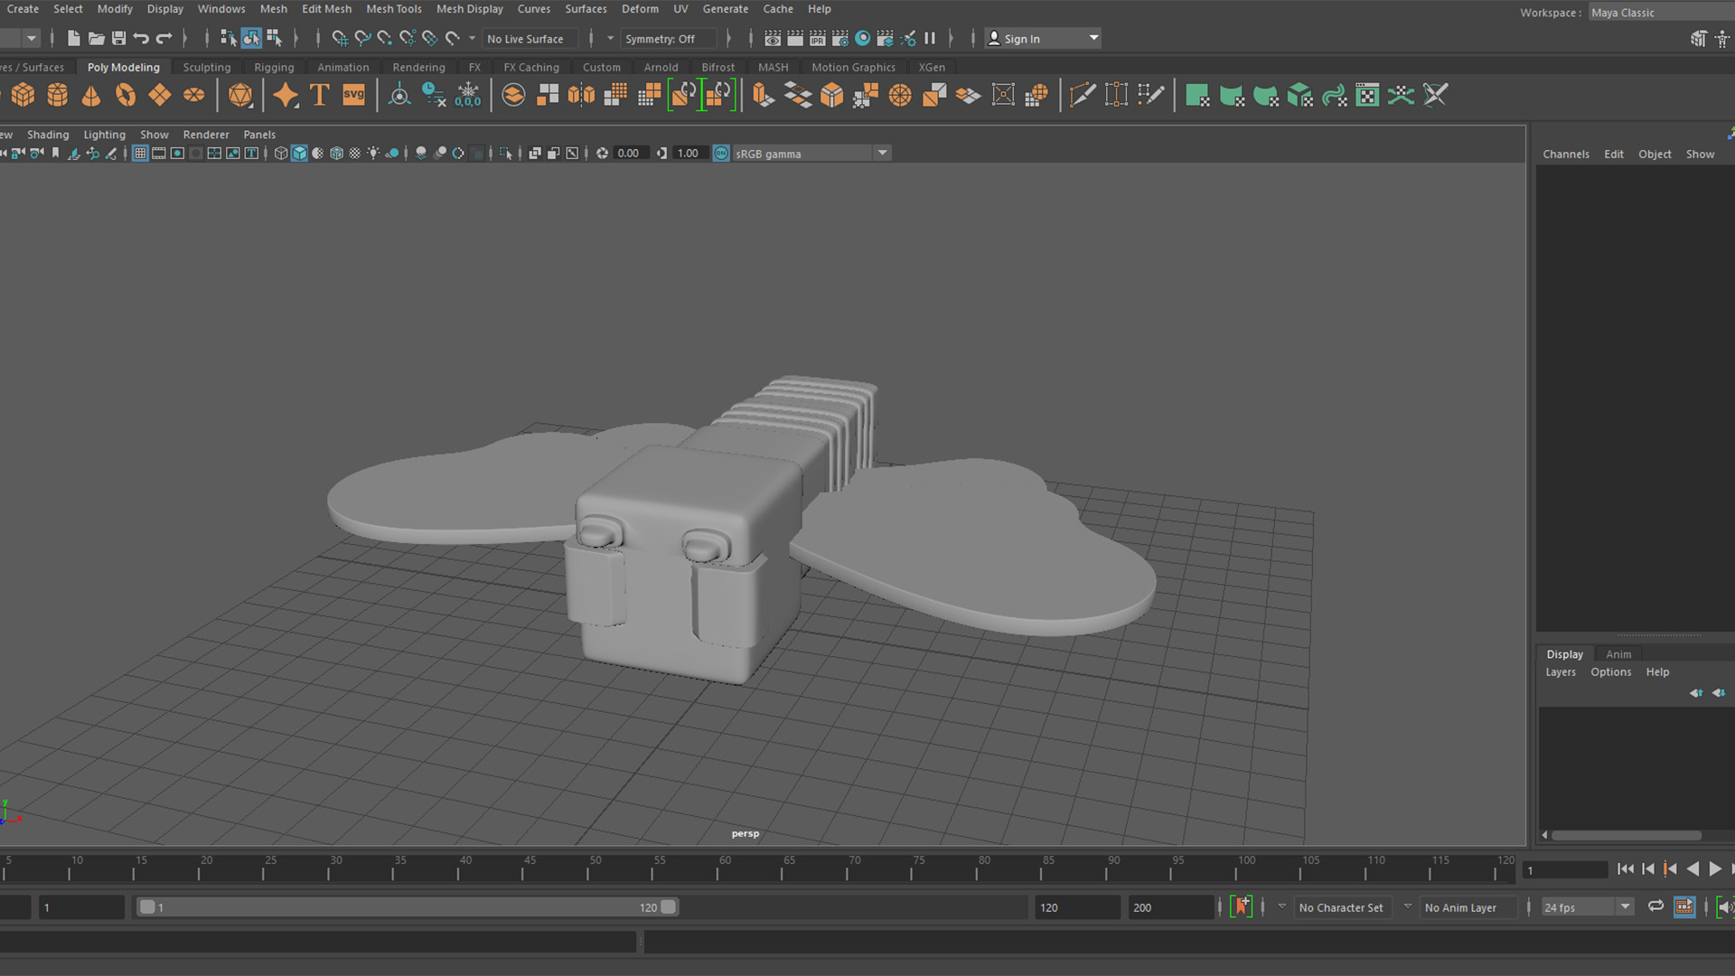Open the Workspace Maya Classic dropdown

click(1661, 13)
